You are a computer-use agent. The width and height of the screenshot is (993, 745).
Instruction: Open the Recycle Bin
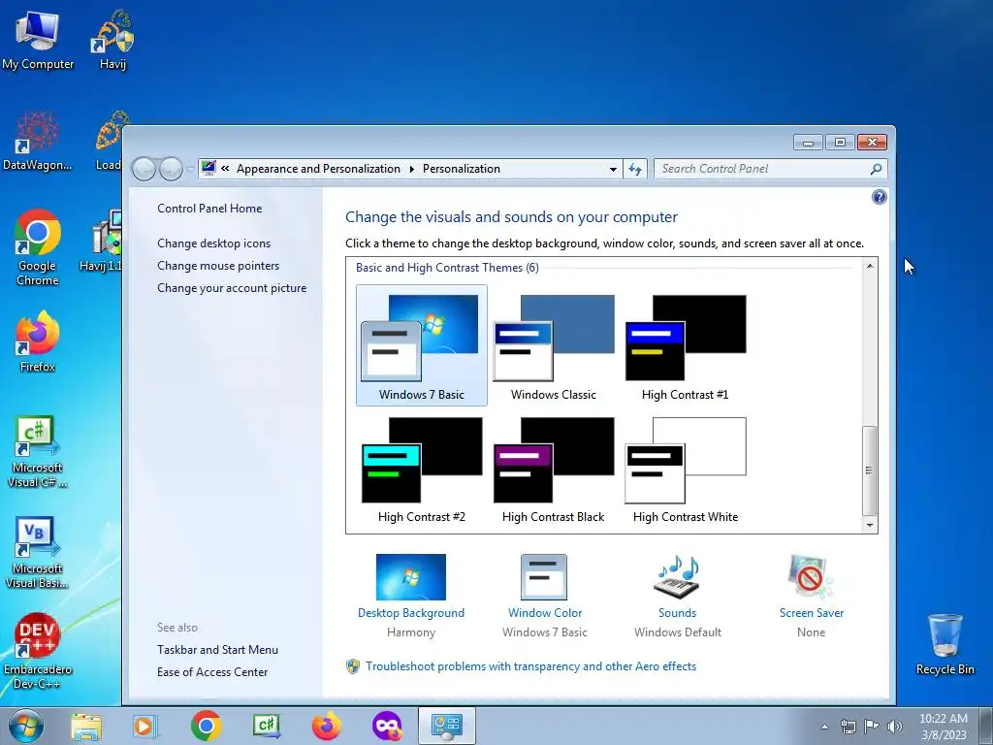(945, 644)
